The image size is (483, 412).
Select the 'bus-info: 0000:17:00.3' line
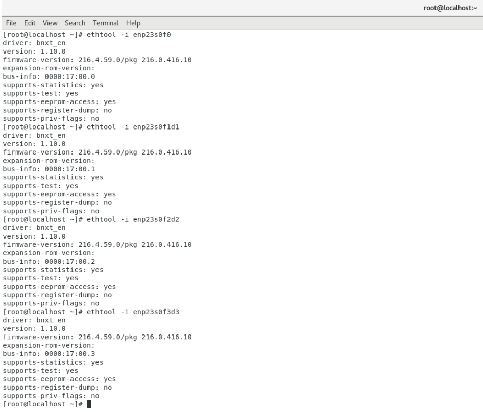coord(49,354)
